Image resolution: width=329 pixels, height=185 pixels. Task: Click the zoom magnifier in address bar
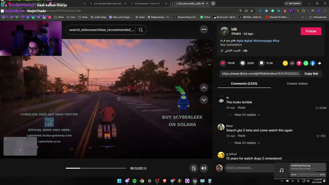tap(241, 11)
